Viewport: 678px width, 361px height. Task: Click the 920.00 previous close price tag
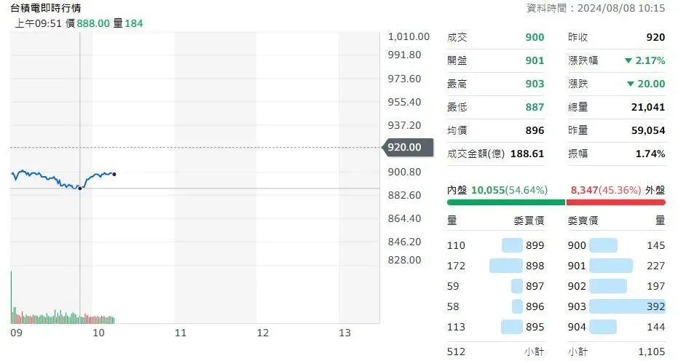pyautogui.click(x=407, y=147)
